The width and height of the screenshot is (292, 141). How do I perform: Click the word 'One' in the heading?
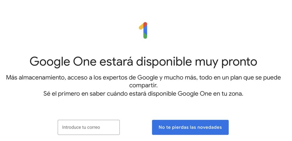click(84, 62)
